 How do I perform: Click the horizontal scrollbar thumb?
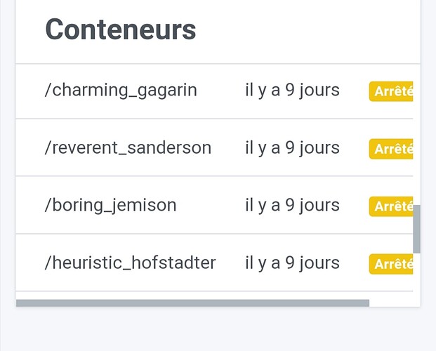192,303
